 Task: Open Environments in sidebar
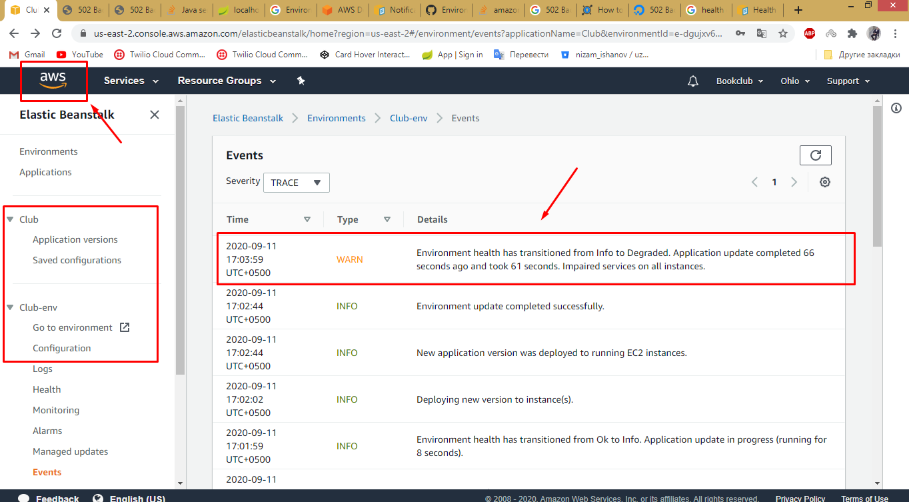[49, 151]
